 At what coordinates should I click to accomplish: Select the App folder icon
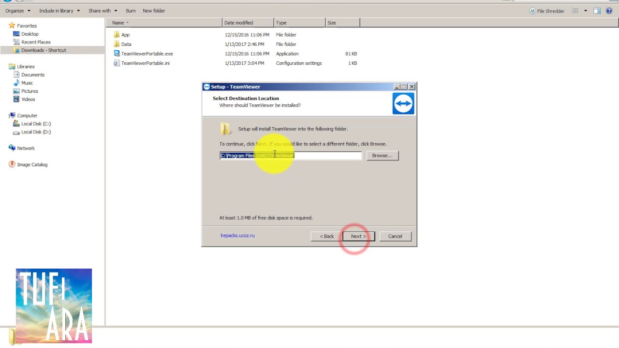tap(117, 35)
